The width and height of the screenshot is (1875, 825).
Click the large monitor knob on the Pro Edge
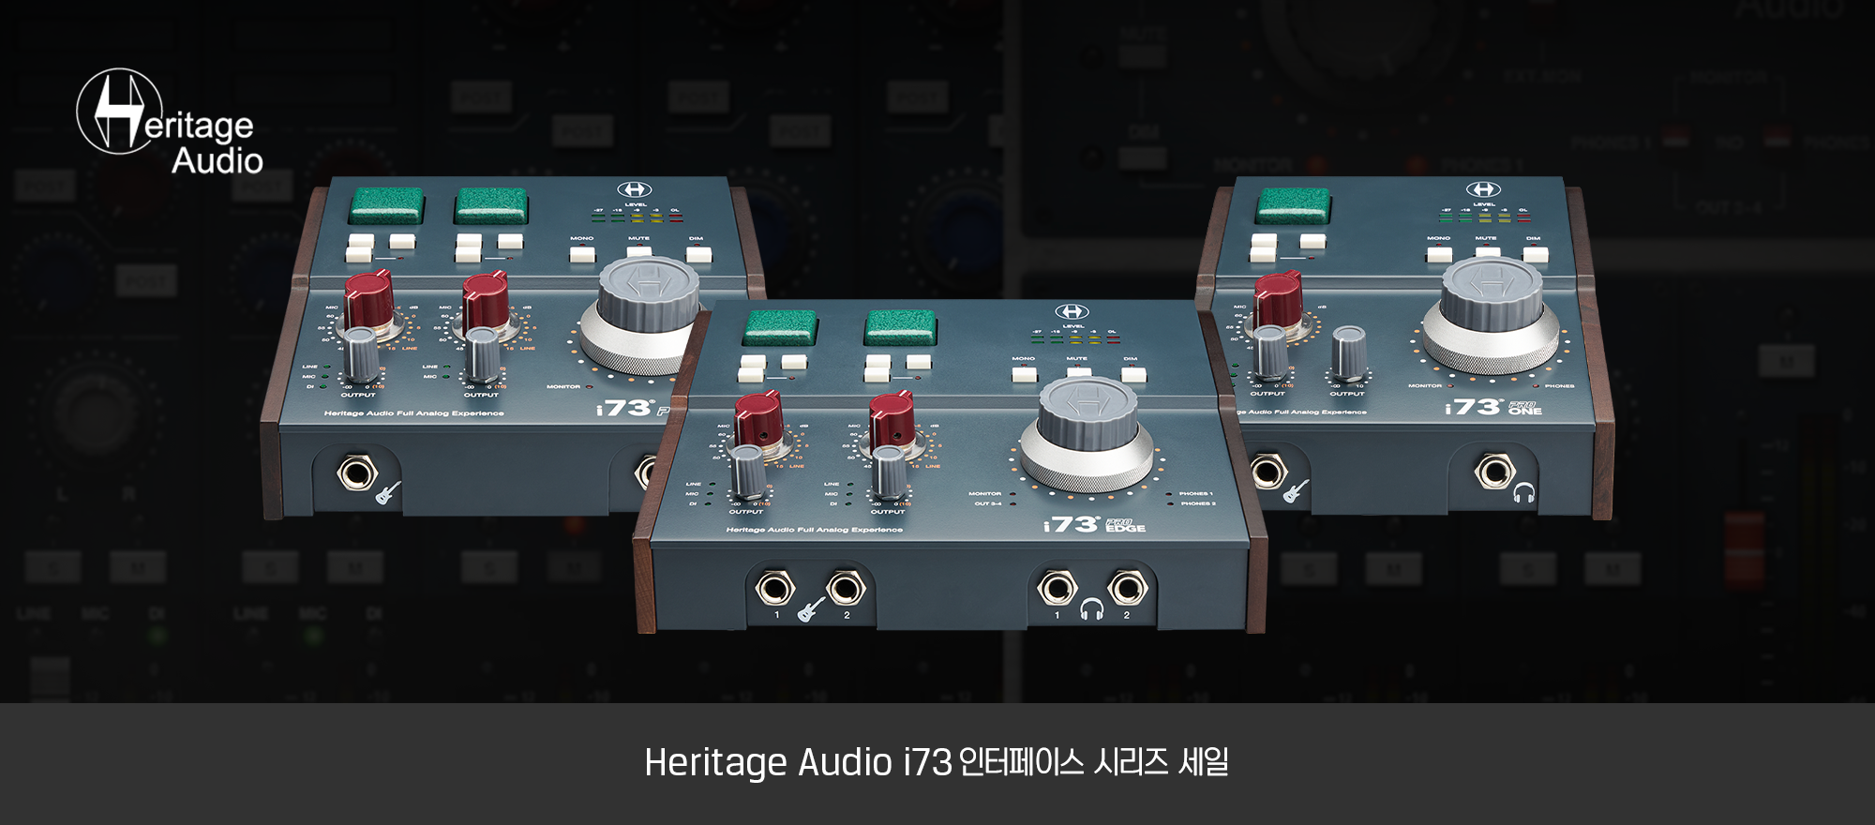coord(1087,432)
